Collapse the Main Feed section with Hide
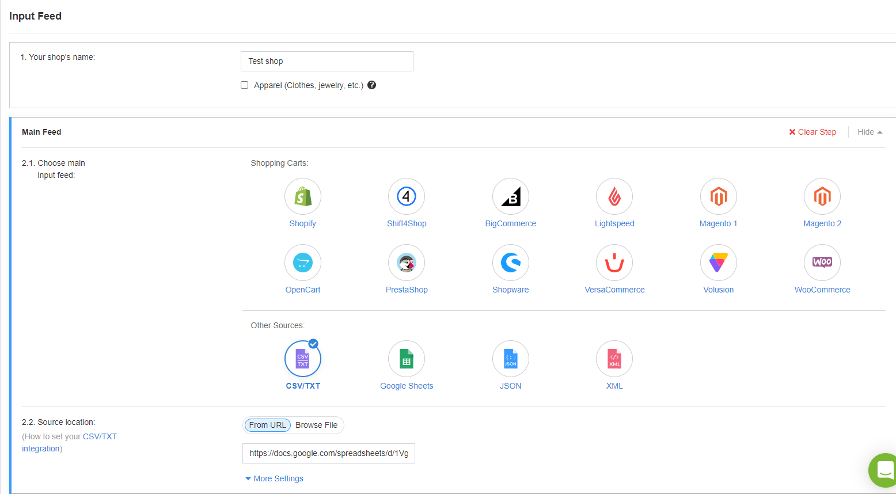The width and height of the screenshot is (896, 494). coord(870,132)
